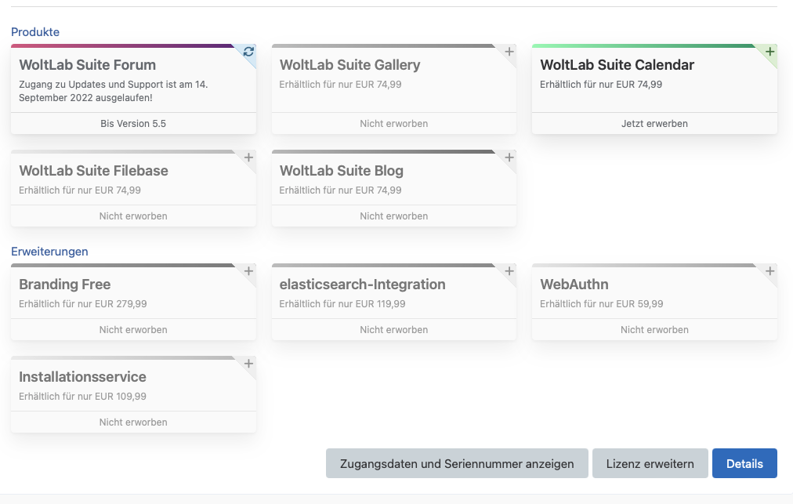Image resolution: width=793 pixels, height=504 pixels.
Task: Click Nicht erworben under WoltLab Suite Blog
Action: click(x=393, y=216)
